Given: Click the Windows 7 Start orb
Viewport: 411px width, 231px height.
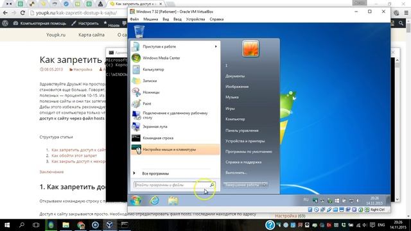Looking at the screenshot, I should coord(136,201).
